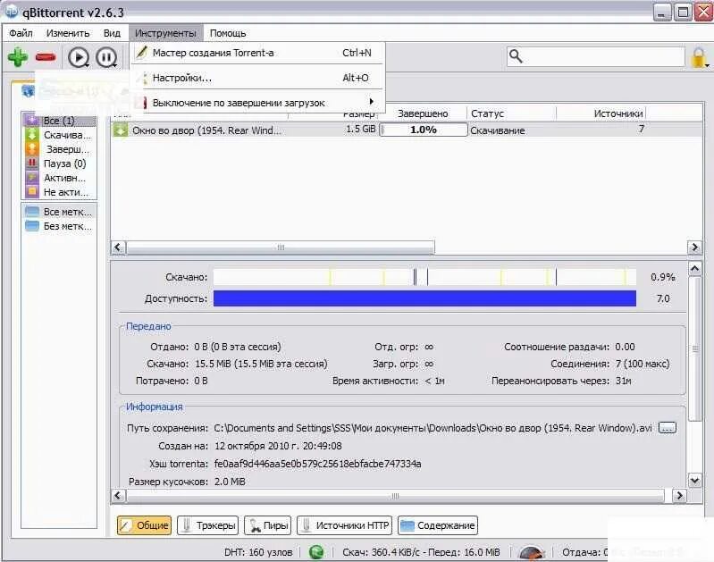Viewport: 714px width, 562px height.
Task: Open the Инструменты menu
Action: pos(165,33)
